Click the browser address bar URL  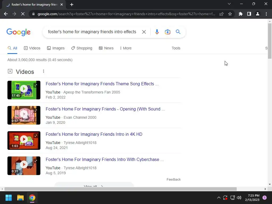click(126, 14)
